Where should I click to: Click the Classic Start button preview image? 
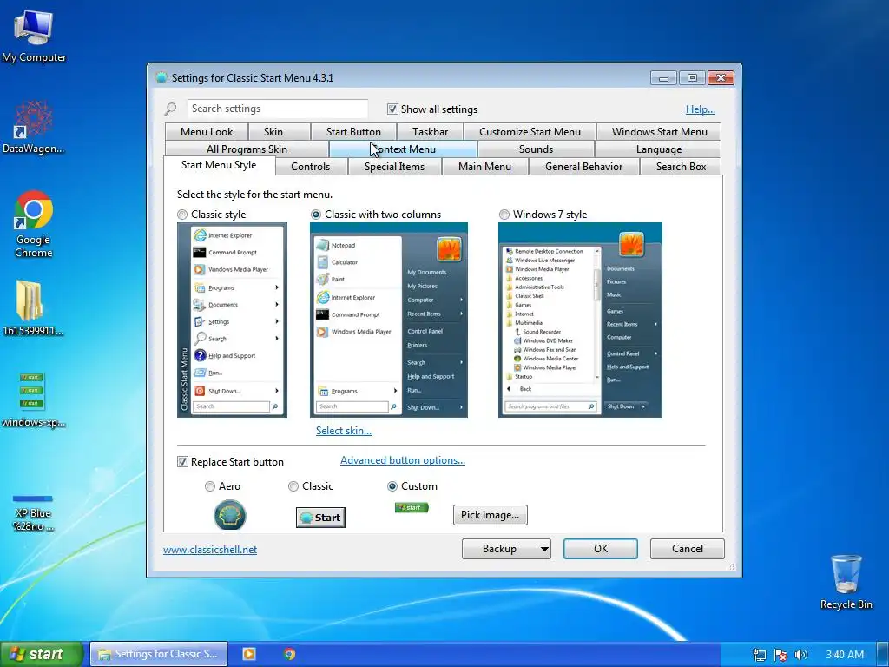pos(320,518)
